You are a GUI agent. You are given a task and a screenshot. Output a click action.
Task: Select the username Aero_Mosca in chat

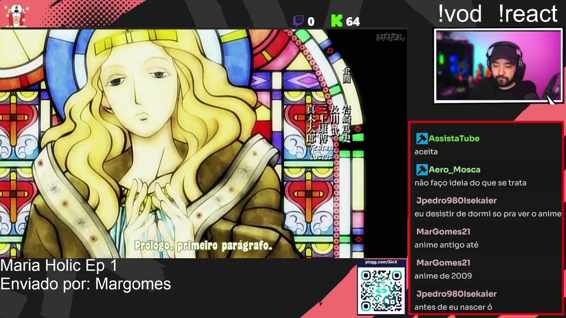tap(455, 169)
